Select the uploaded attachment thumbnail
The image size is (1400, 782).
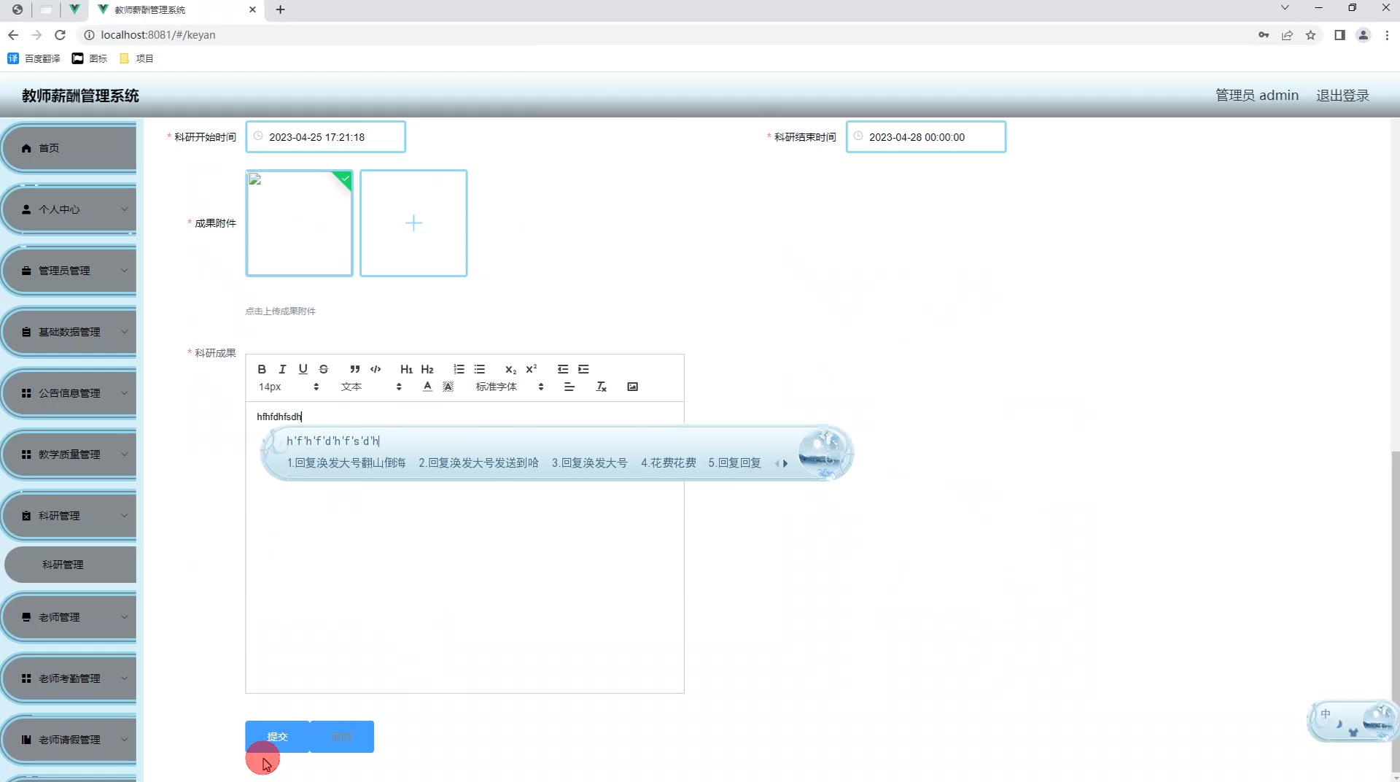tap(300, 223)
